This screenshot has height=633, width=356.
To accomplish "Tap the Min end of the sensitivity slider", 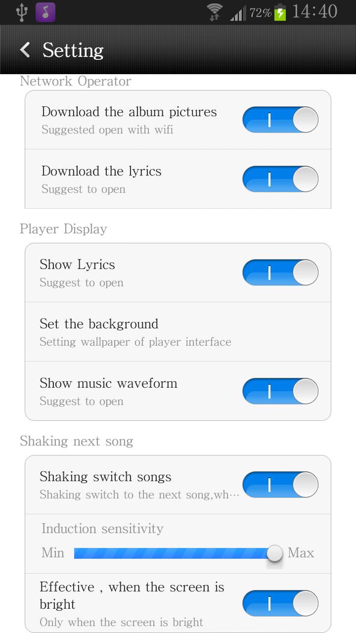I will point(53,552).
